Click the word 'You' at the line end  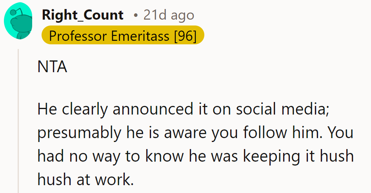[340, 133]
